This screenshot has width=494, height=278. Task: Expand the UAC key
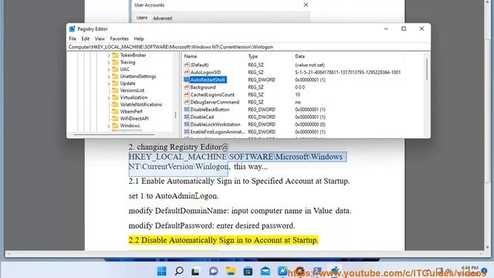[109, 69]
